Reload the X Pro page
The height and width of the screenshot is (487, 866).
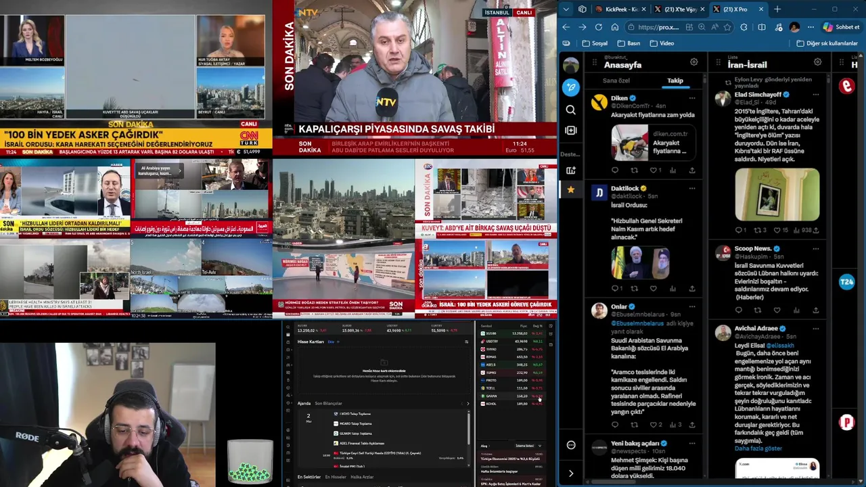[x=598, y=27]
